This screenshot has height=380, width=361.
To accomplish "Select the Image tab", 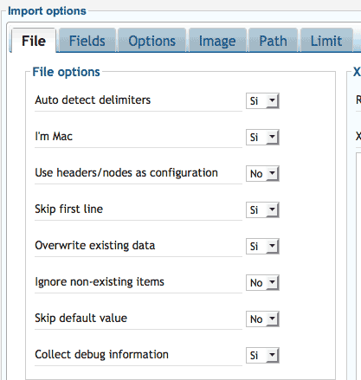I will click(217, 41).
